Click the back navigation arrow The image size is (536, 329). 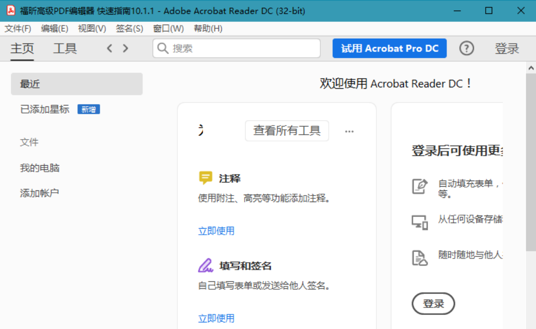click(x=109, y=48)
